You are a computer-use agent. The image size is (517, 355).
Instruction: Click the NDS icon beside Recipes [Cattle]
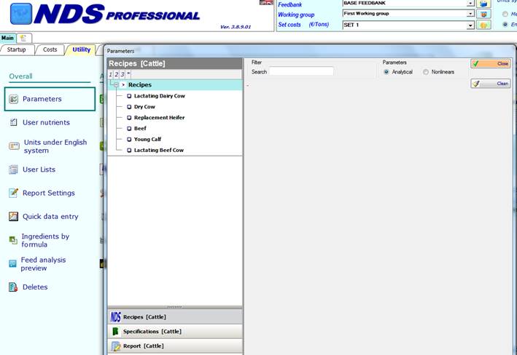115,317
